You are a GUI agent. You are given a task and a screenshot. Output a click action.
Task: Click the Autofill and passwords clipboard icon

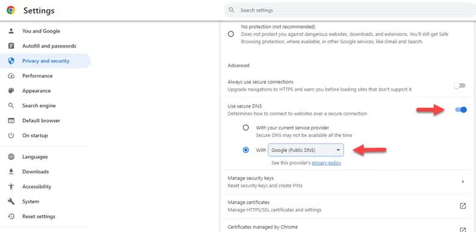click(x=11, y=46)
